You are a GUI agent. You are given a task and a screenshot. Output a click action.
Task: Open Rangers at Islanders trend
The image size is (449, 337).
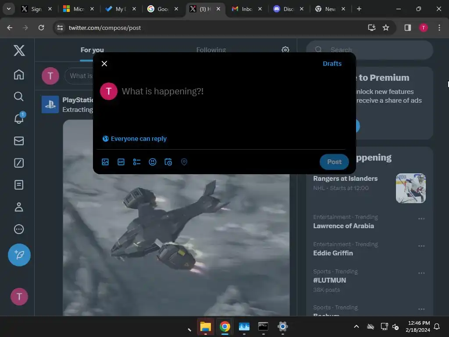346,179
